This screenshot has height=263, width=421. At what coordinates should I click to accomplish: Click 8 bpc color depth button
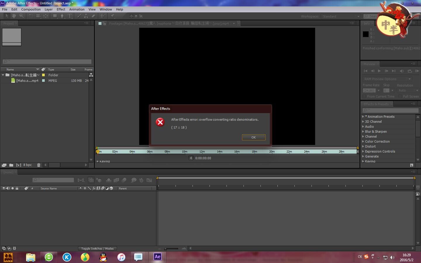(x=27, y=165)
